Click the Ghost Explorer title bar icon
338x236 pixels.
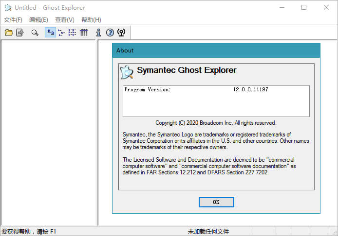[x=8, y=7]
